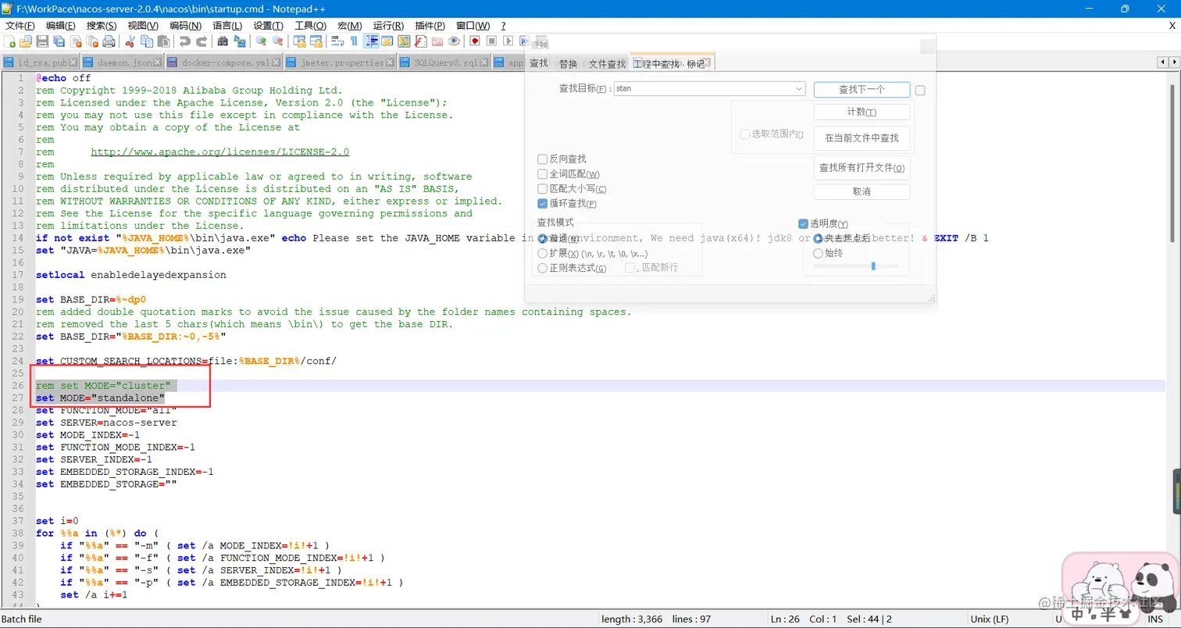The height and width of the screenshot is (628, 1181).
Task: Open the apache.org LICENSE-2.0 link
Action: [x=220, y=152]
